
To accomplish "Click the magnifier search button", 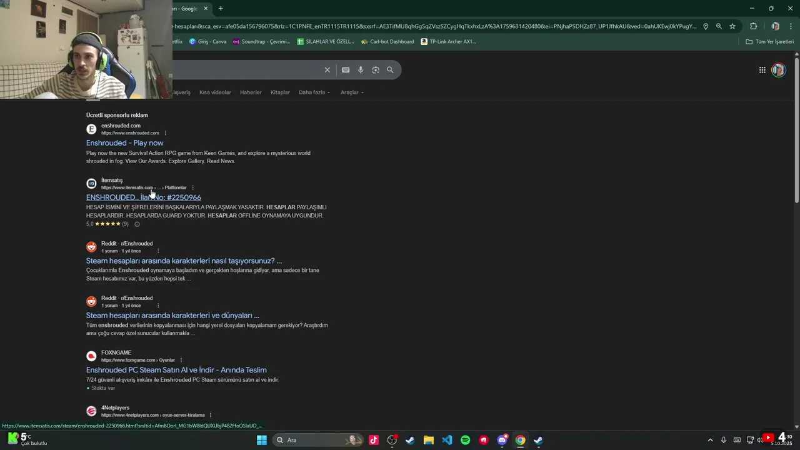I will point(390,70).
